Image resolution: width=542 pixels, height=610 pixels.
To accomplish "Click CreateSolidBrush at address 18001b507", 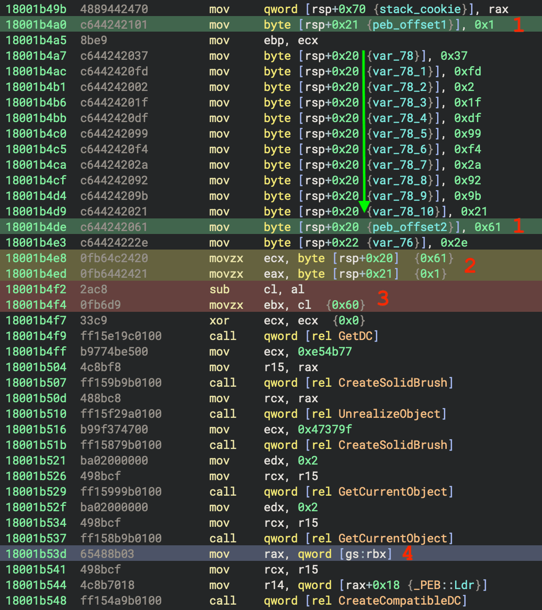I will point(392,383).
